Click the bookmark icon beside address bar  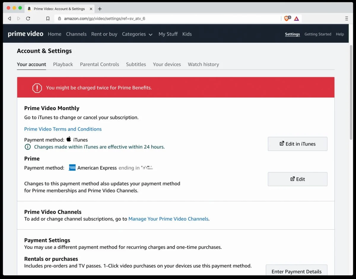[x=48, y=18]
